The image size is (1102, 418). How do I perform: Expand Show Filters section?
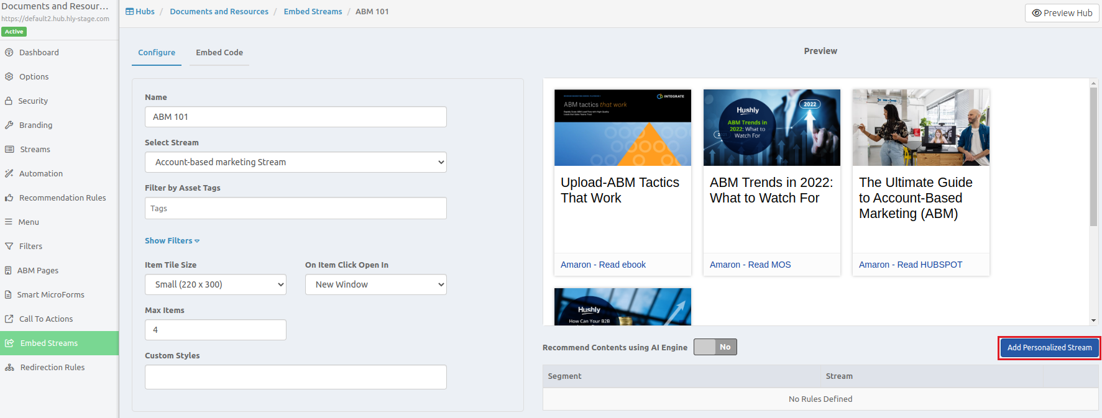pyautogui.click(x=172, y=241)
